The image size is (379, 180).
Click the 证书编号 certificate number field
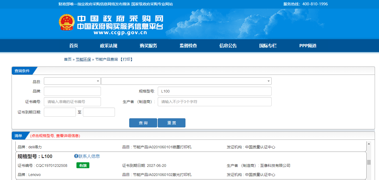tap(72, 102)
